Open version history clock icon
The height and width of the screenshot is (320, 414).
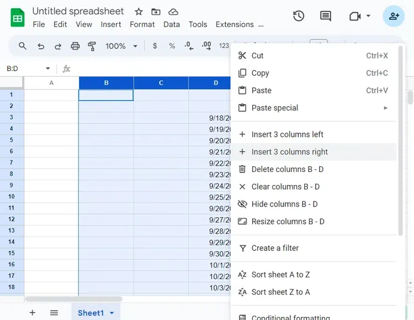[299, 16]
